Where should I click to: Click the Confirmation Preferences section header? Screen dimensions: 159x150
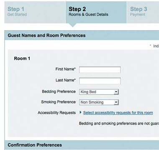coord(35,145)
